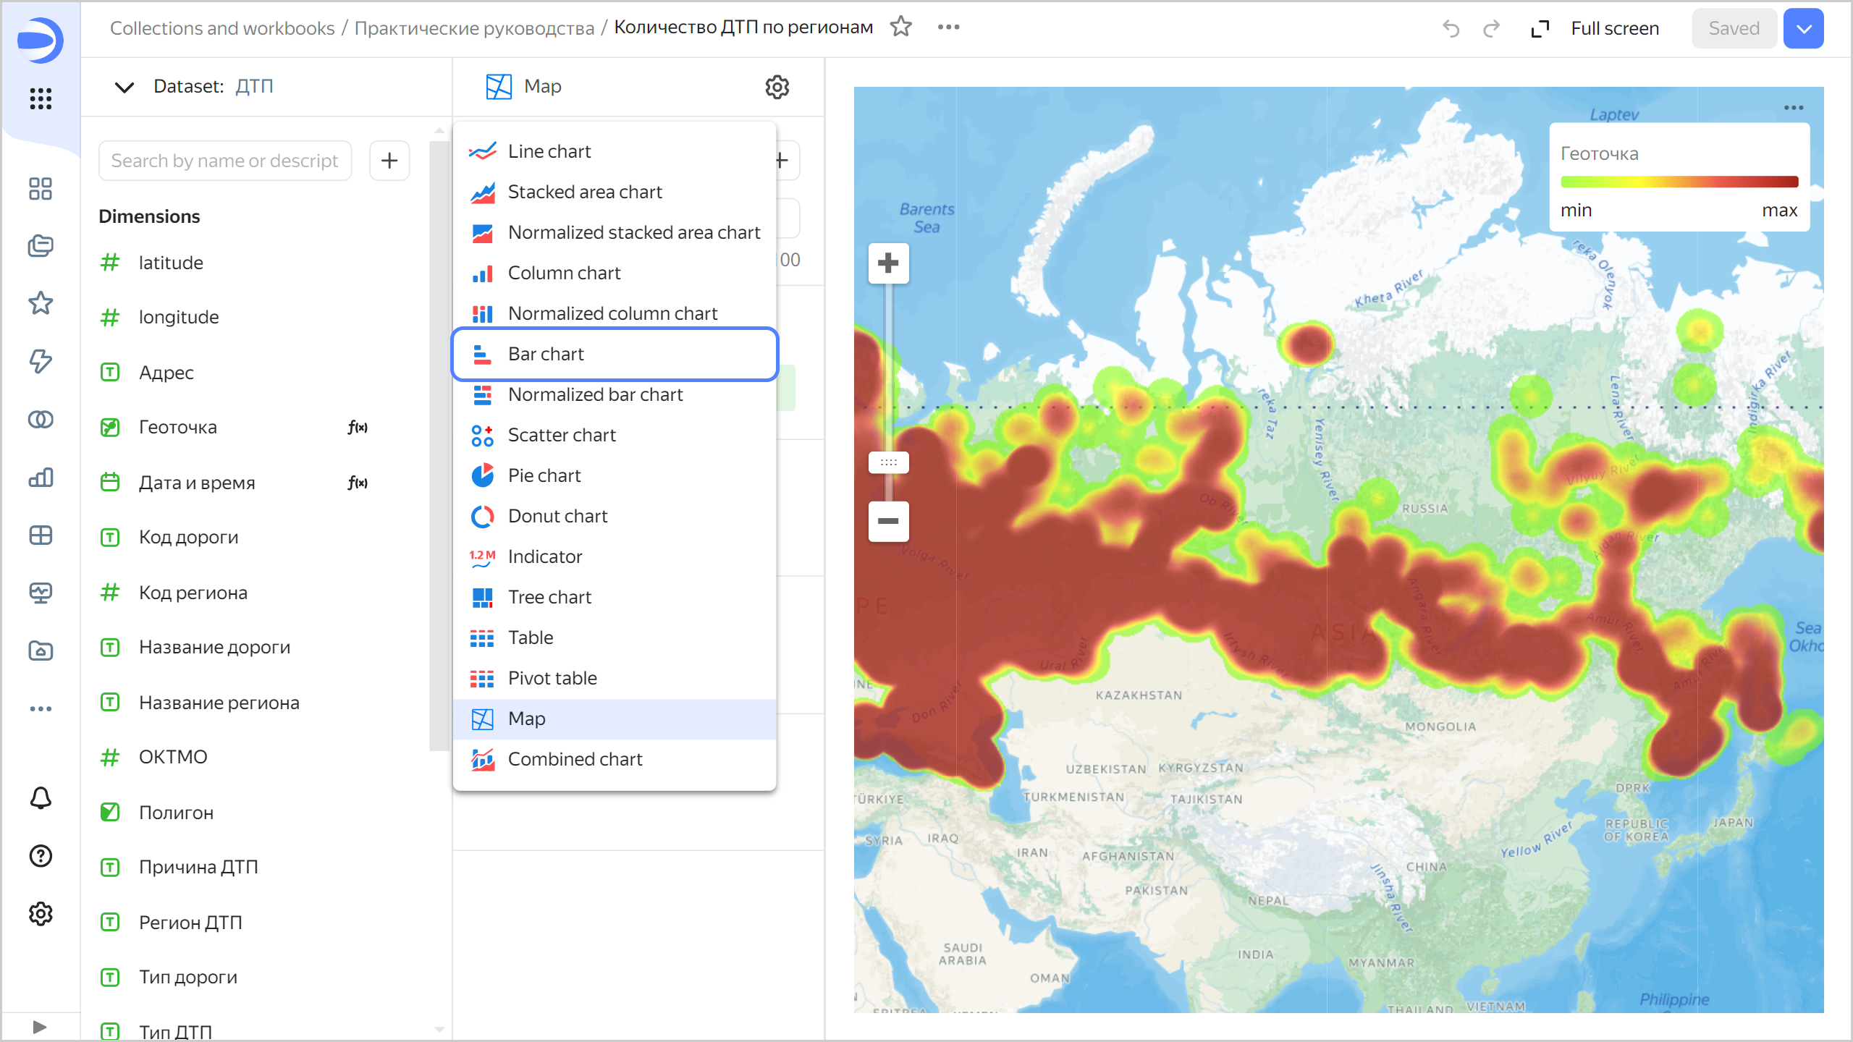Open the Практические руководства breadcrumb link

[x=473, y=28]
